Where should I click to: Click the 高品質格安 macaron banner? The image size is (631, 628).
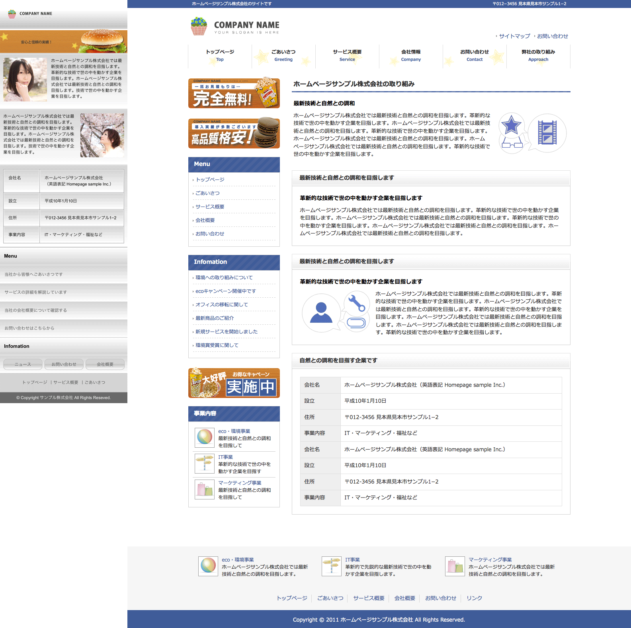[234, 134]
